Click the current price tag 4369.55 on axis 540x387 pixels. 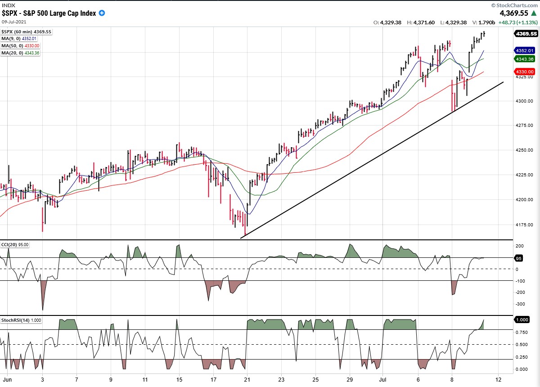click(x=526, y=34)
